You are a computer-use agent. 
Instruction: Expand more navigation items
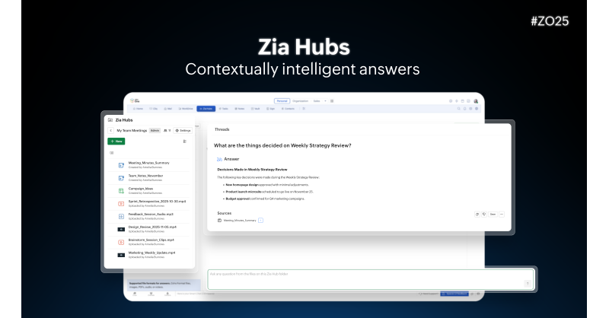pyautogui.click(x=304, y=109)
